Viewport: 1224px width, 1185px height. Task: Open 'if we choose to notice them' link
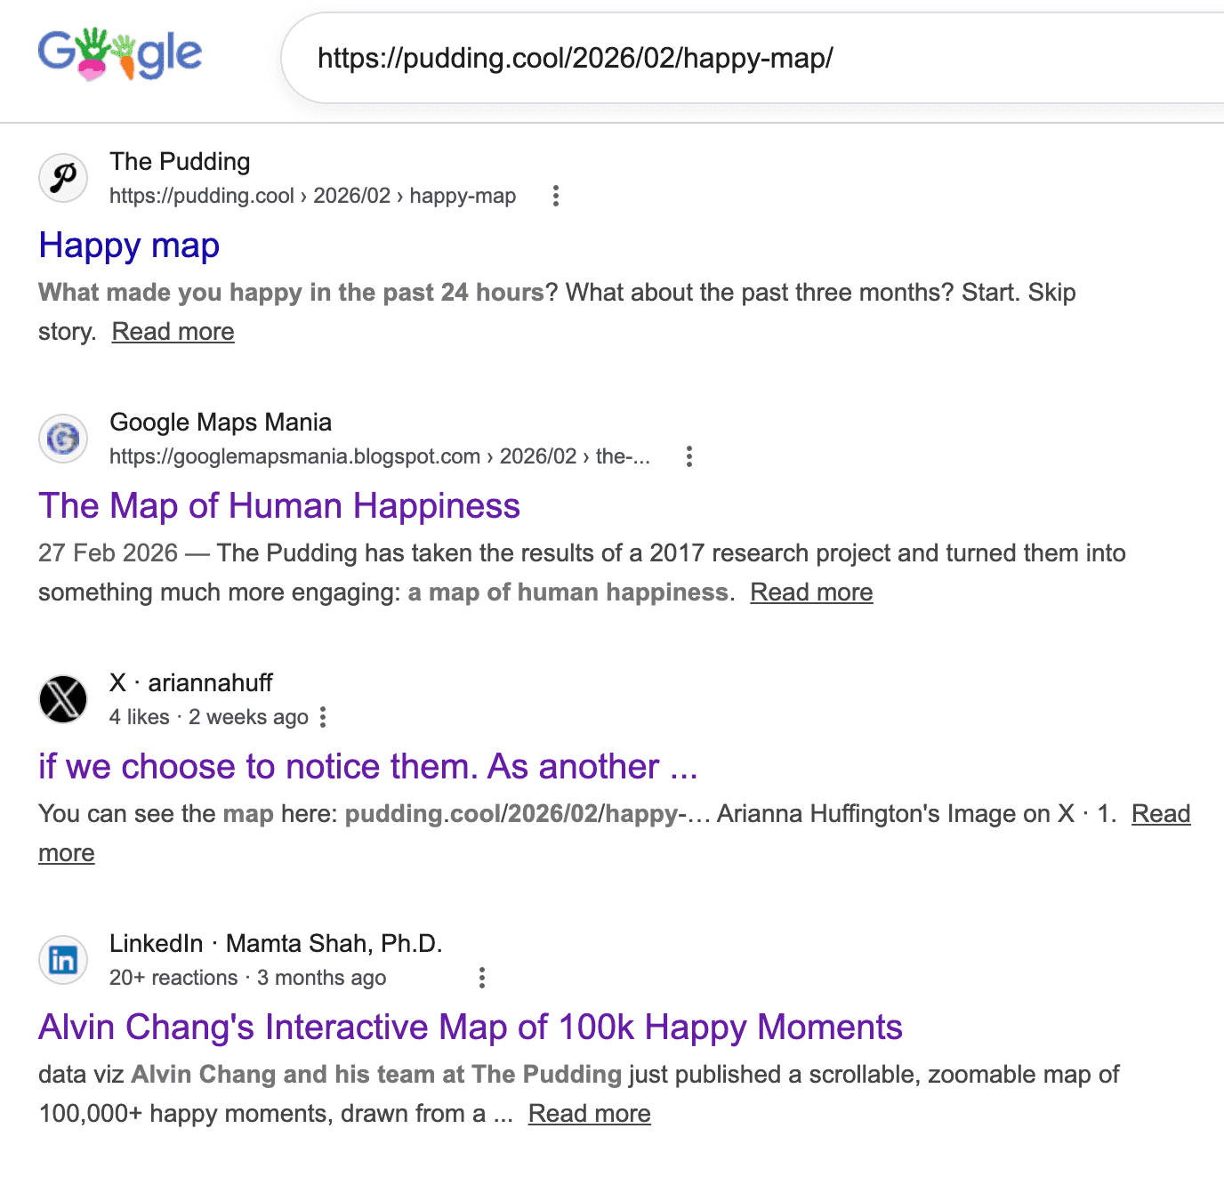[368, 767]
